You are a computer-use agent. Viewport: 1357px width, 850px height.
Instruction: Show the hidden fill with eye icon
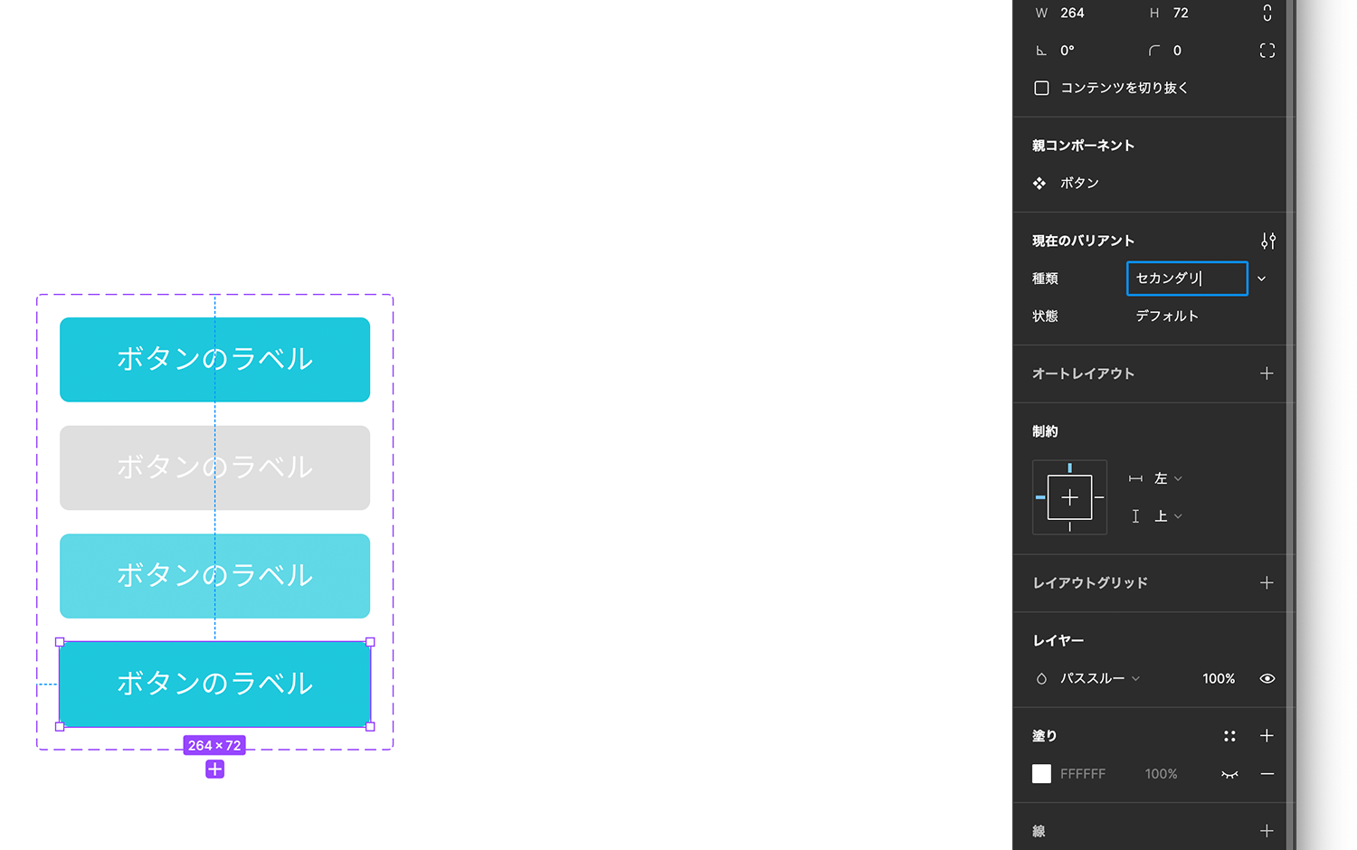(1229, 774)
